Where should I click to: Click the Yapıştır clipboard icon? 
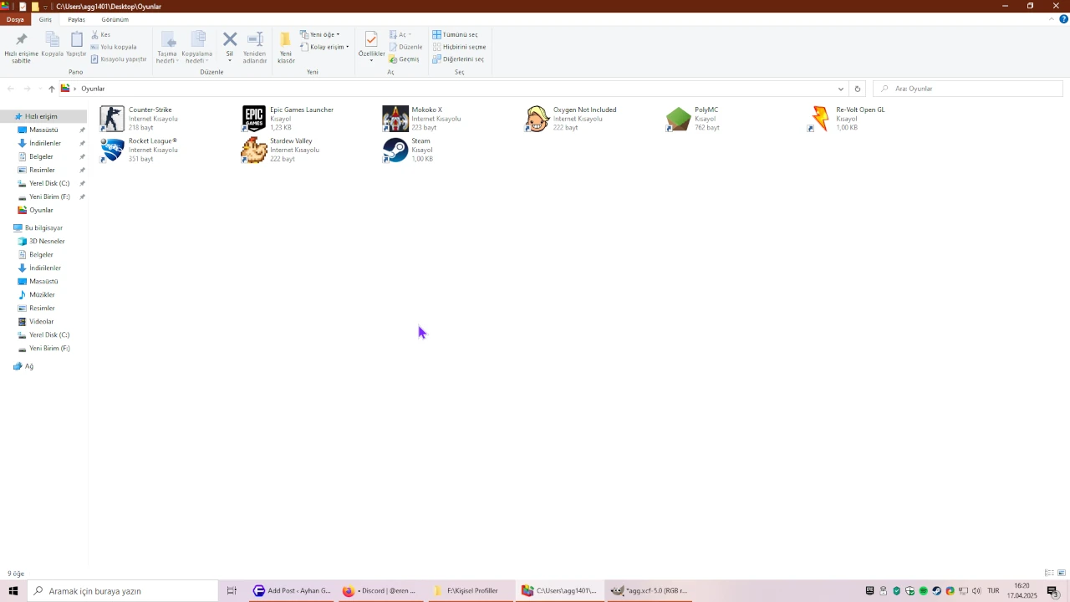77,39
